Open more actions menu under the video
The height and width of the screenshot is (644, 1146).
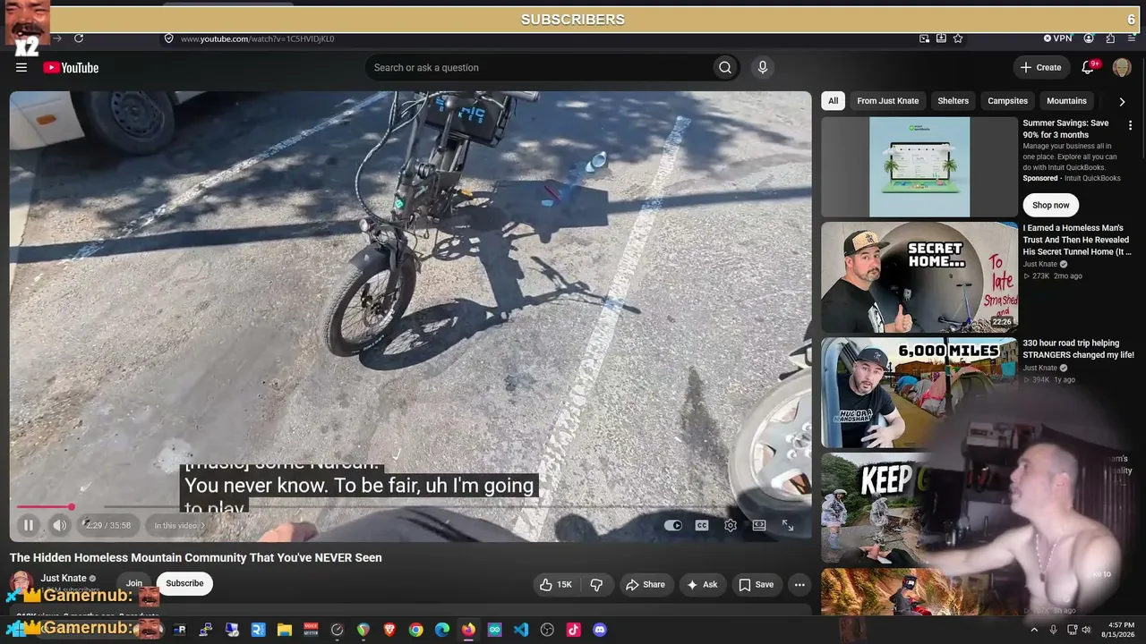coord(800,585)
